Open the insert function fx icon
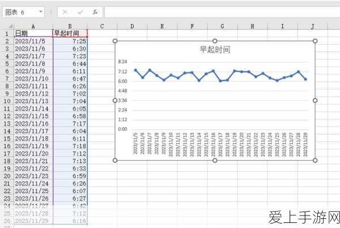This screenshot has width=340, height=228. 95,12
